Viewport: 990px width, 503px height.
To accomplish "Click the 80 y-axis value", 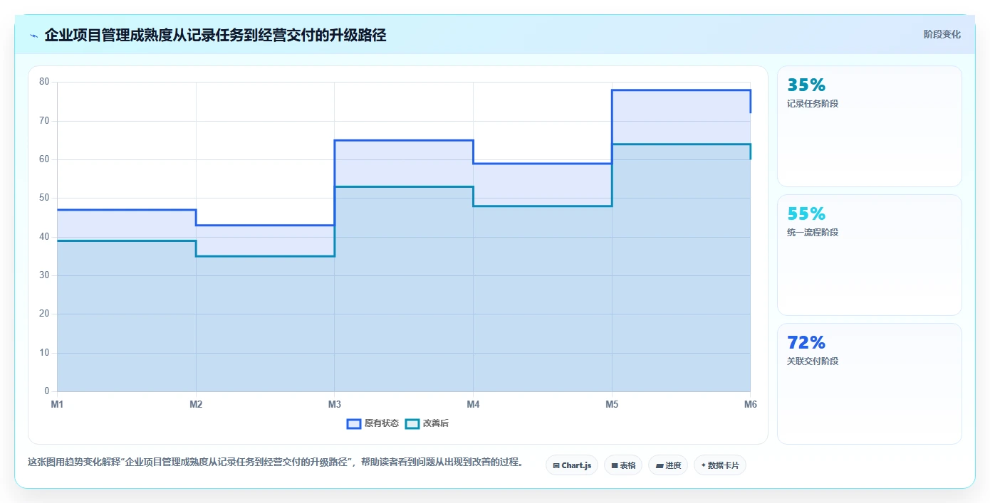I will click(44, 82).
